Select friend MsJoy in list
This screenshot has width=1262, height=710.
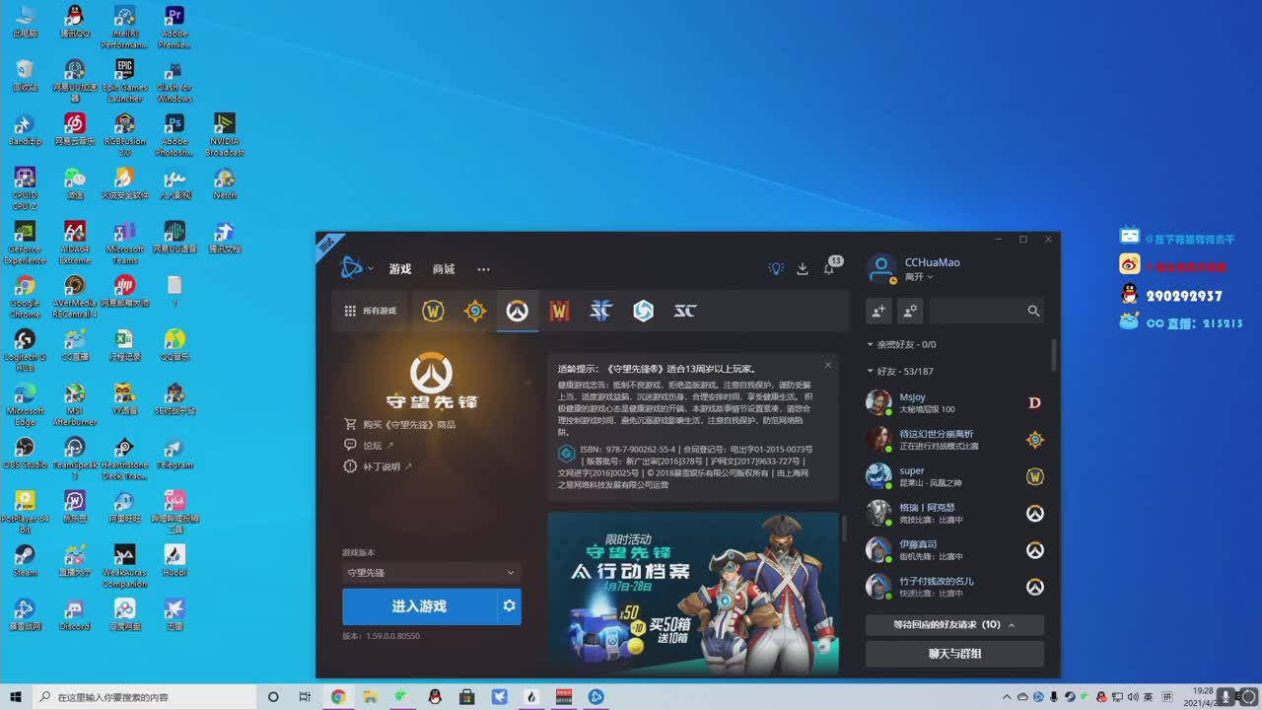[x=954, y=402]
